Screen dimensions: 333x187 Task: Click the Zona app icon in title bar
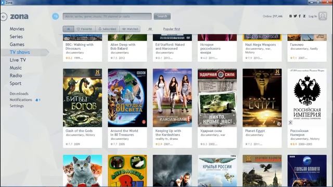click(3, 2)
